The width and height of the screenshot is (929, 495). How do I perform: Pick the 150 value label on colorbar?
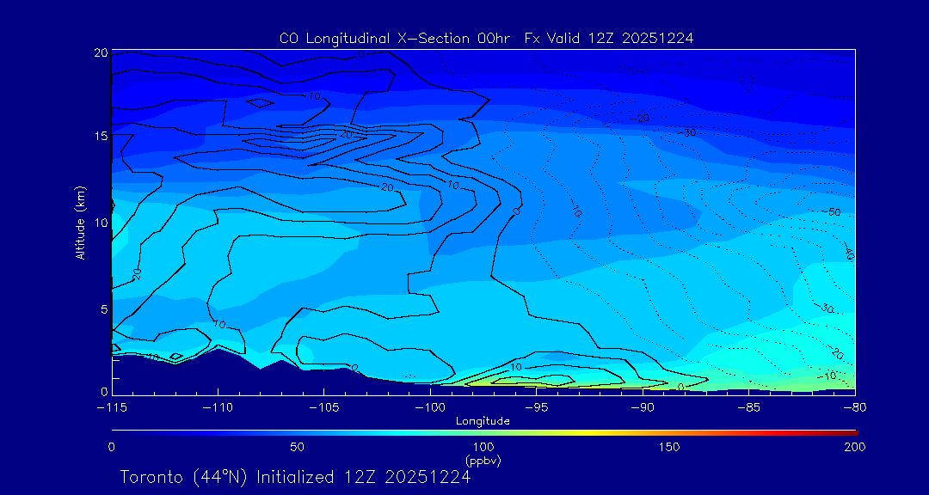point(668,447)
